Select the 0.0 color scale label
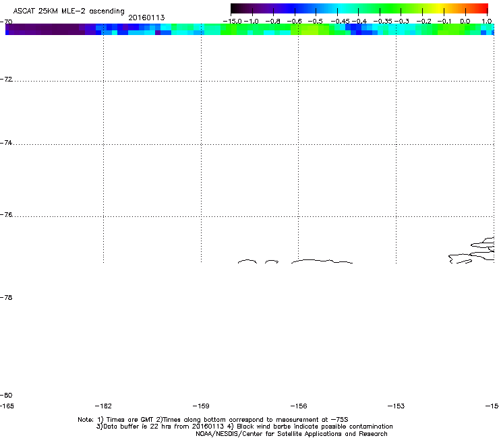The image size is (499, 438). tap(465, 22)
